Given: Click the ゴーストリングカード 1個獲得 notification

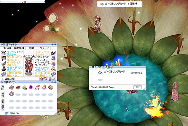Looking at the screenshot, I should pos(120,4).
